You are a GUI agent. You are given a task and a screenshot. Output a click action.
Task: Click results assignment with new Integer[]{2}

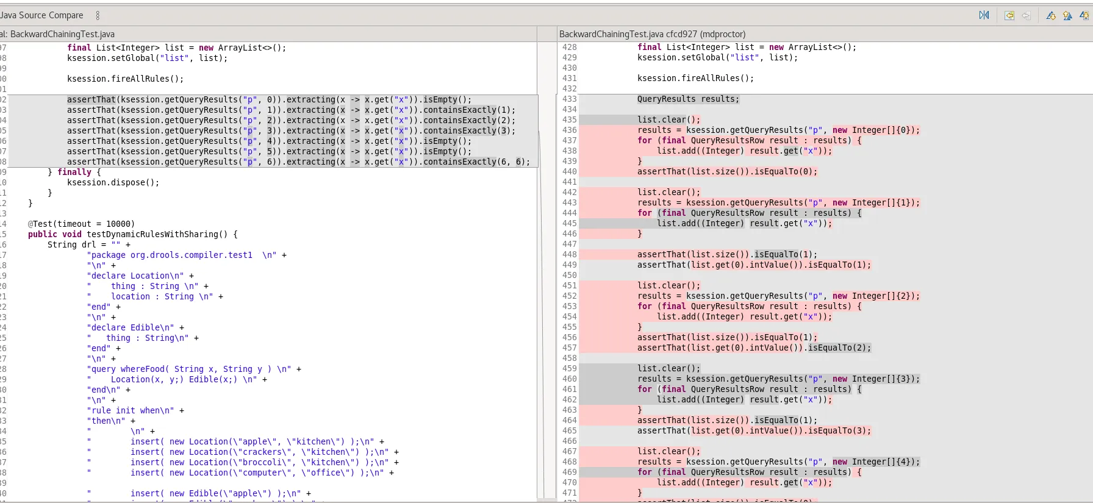tap(779, 296)
